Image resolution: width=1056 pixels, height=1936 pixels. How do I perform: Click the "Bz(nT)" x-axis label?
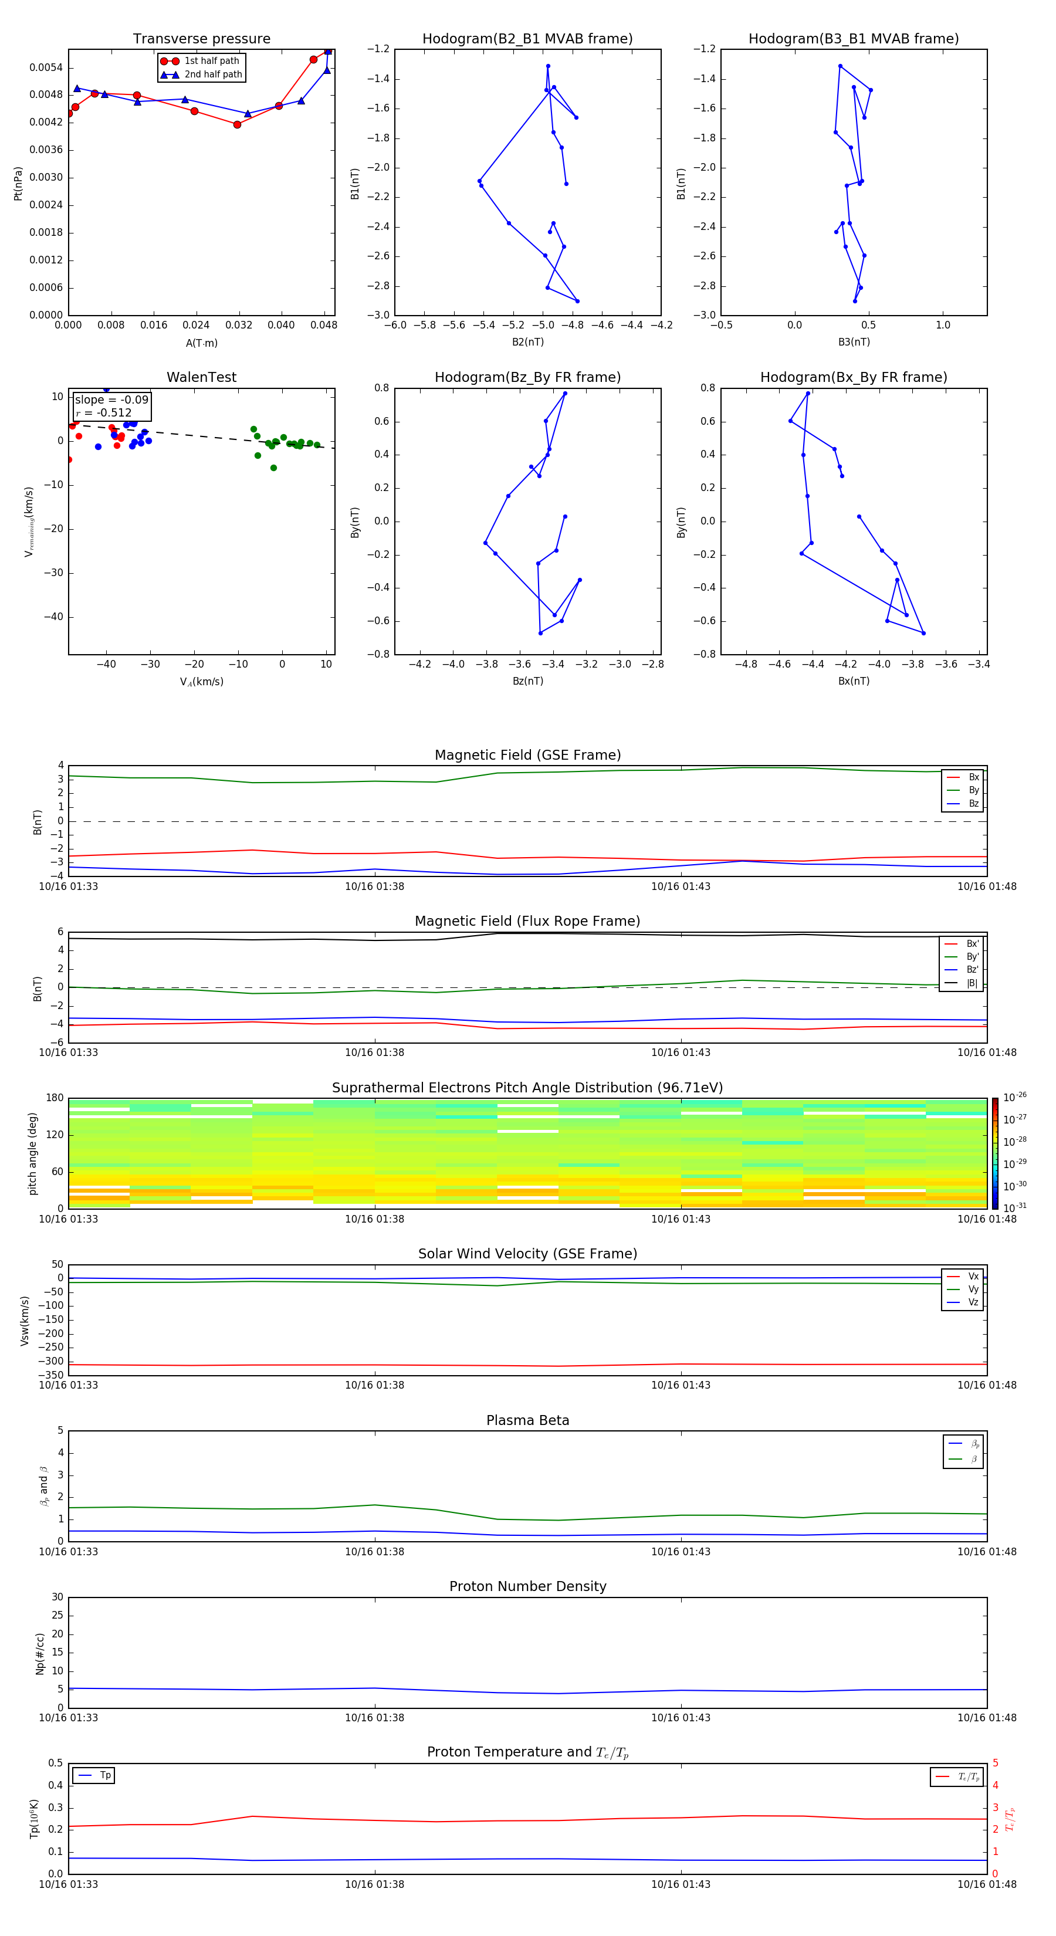(x=527, y=681)
